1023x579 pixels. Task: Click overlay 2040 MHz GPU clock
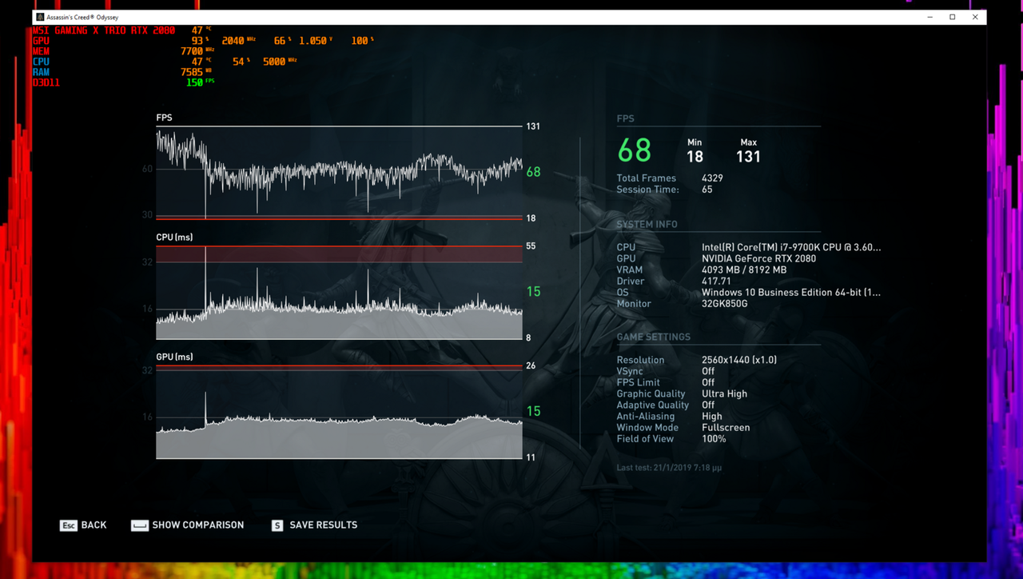coord(238,41)
